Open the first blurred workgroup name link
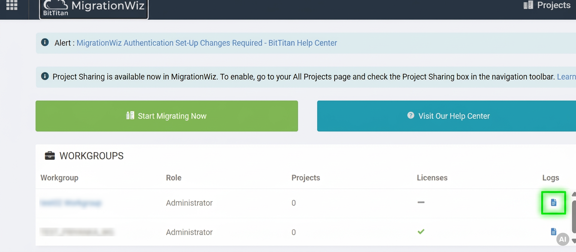This screenshot has height=252, width=576. tap(70, 203)
